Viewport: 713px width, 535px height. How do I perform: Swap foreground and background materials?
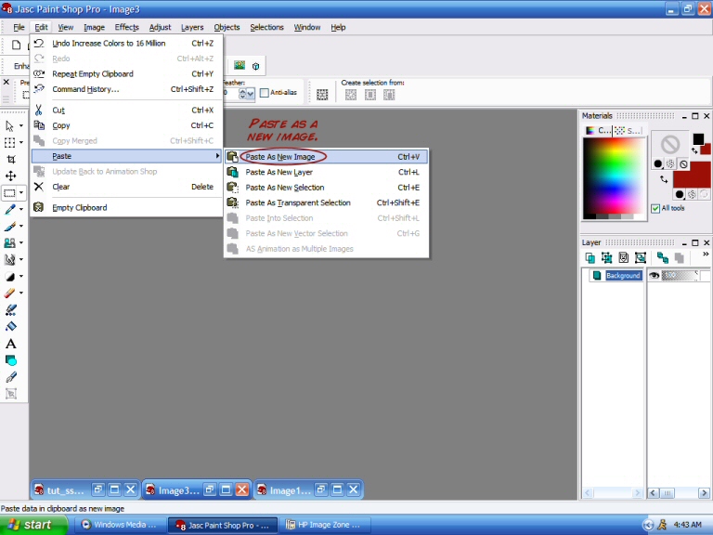[665, 178]
